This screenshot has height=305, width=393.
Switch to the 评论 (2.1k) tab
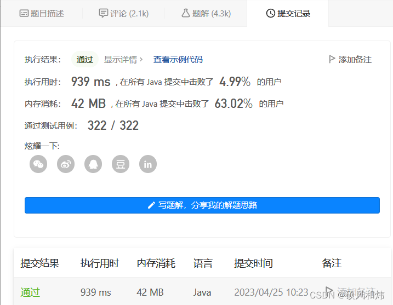124,13
